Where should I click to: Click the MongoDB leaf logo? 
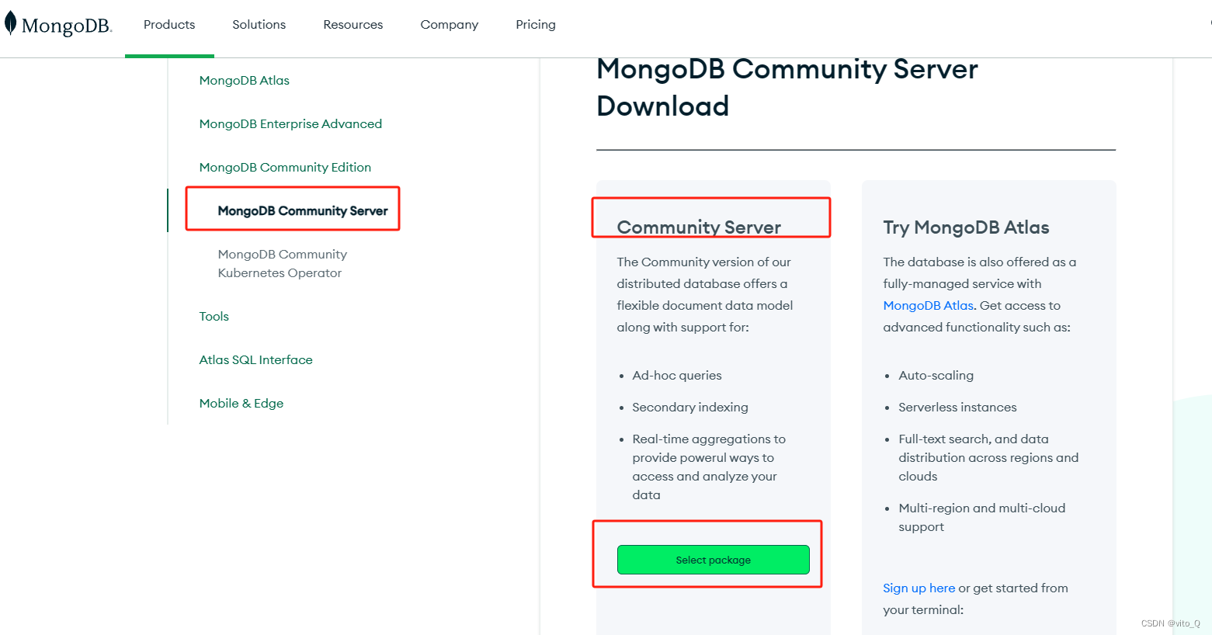click(x=11, y=24)
